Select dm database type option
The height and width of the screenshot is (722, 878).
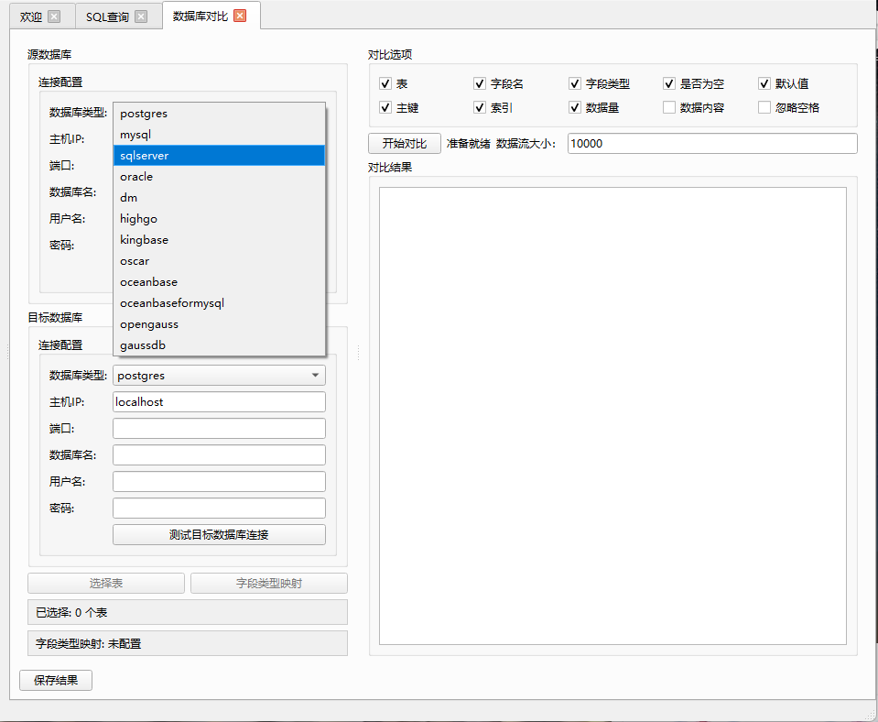click(x=219, y=198)
